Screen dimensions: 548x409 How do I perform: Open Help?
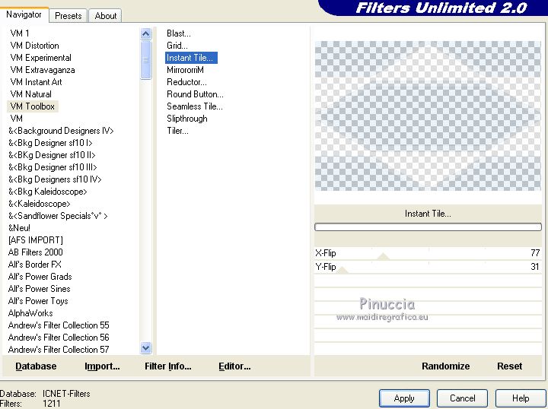pos(521,398)
